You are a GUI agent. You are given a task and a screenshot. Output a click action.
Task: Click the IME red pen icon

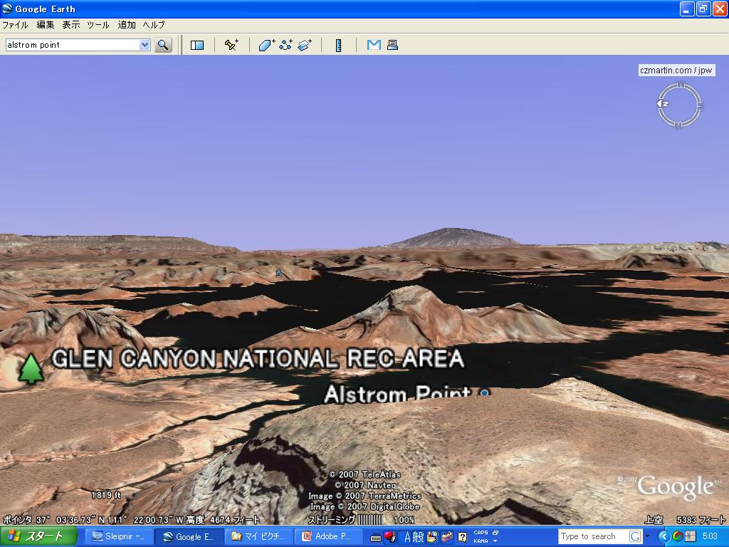pos(389,537)
